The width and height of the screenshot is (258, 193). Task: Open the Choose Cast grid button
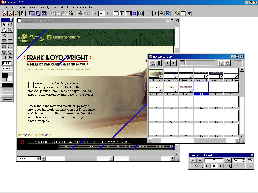[152, 63]
